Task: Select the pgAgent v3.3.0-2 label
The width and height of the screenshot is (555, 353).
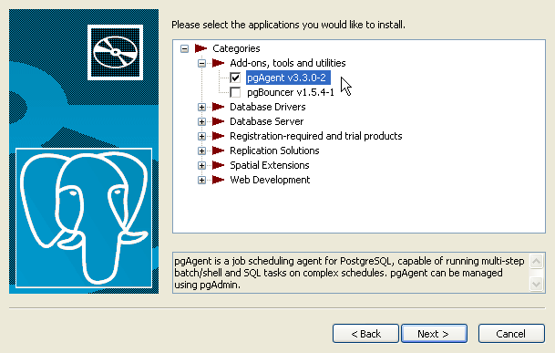Action: tap(288, 78)
